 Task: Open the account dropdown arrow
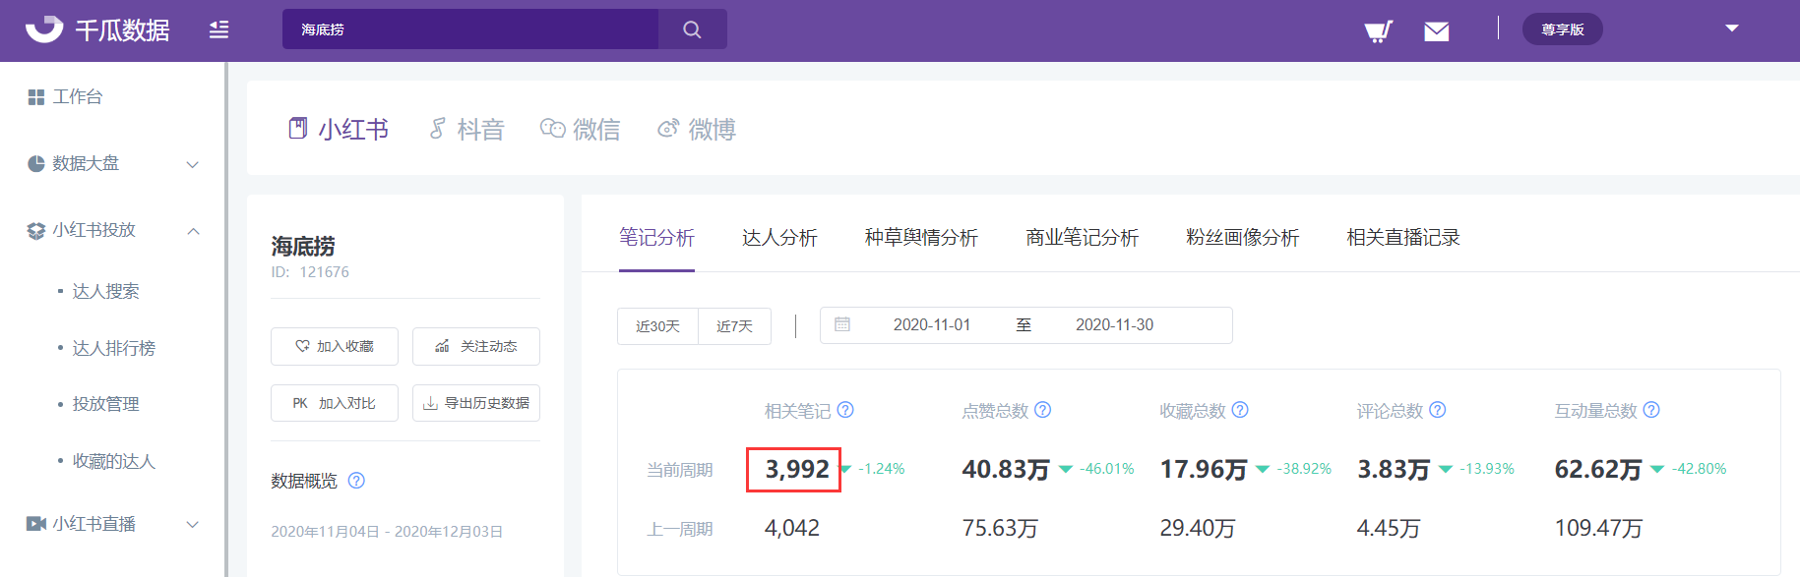point(1732,29)
